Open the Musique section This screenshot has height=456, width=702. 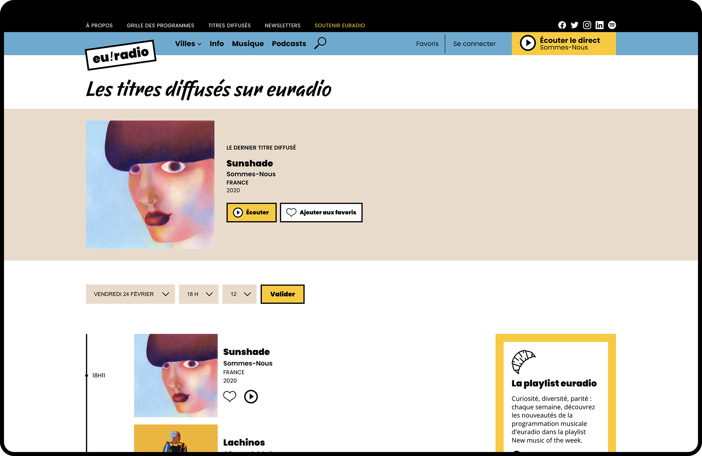tap(248, 44)
